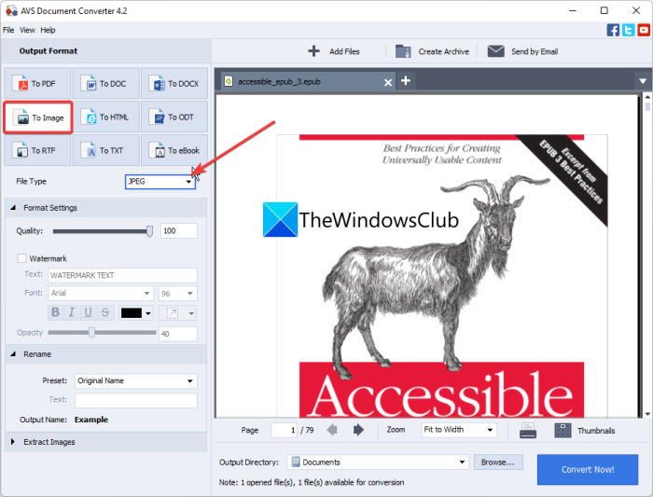This screenshot has width=653, height=497.
Task: Choose the To Image output format
Action: (x=38, y=117)
